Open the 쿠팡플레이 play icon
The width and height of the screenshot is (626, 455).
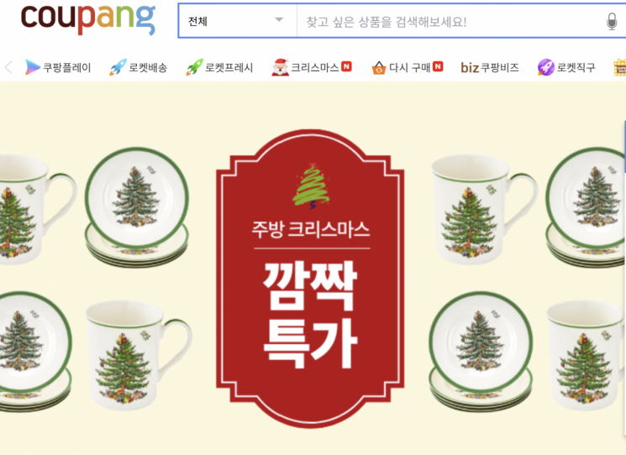tap(32, 67)
